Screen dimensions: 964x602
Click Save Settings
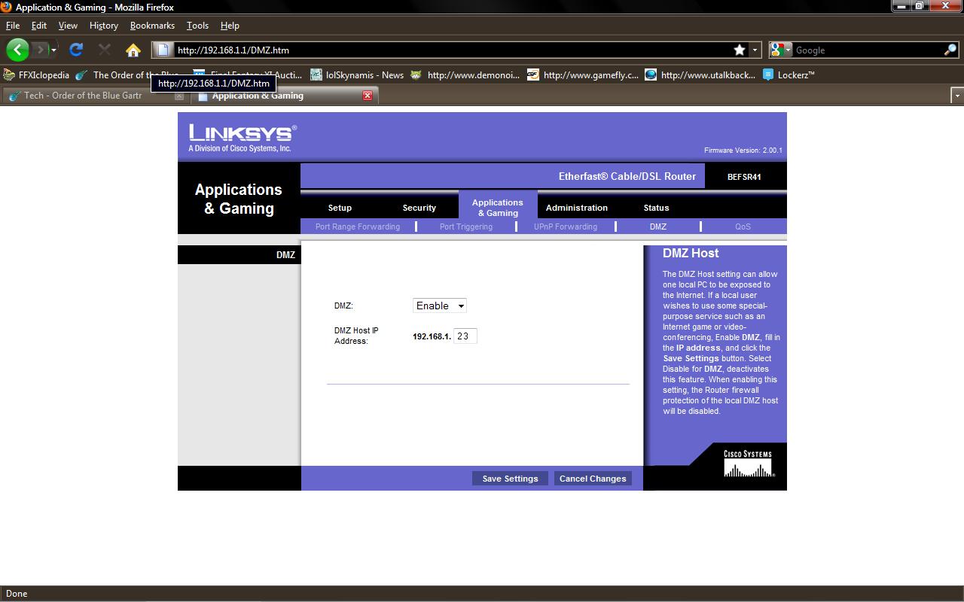coord(511,479)
